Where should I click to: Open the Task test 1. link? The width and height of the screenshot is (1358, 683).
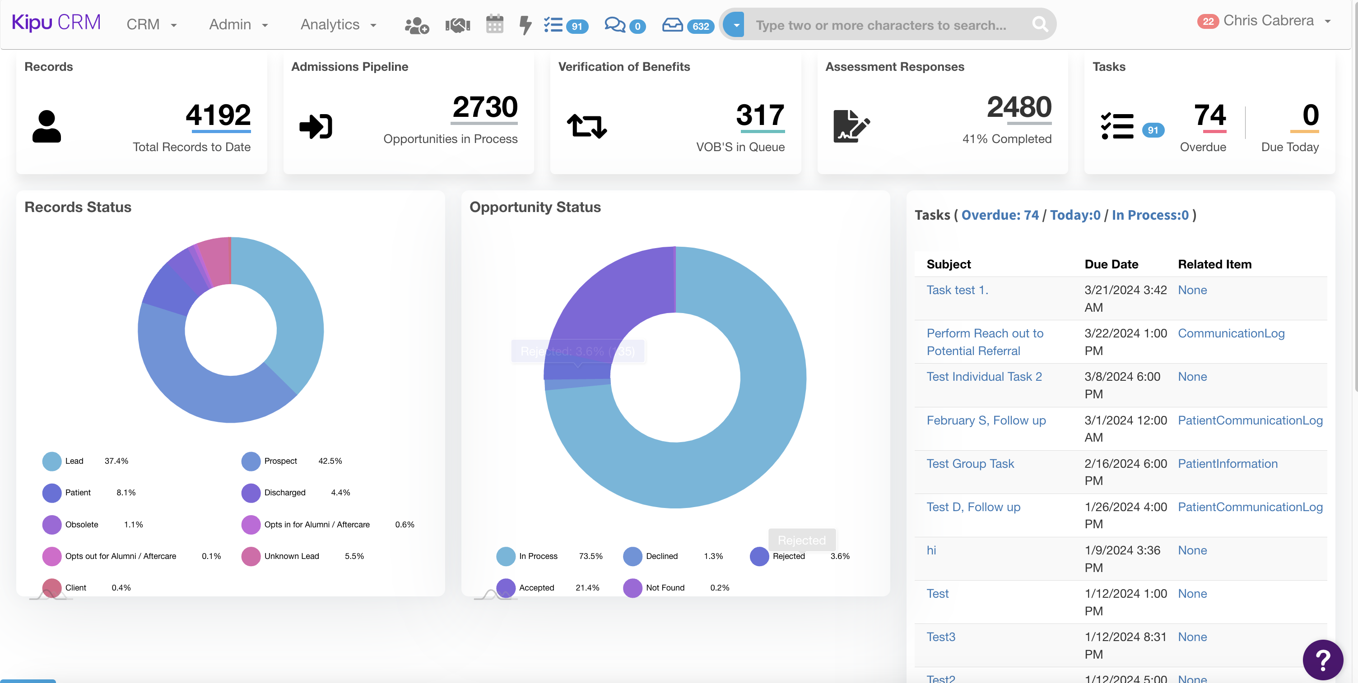click(957, 290)
